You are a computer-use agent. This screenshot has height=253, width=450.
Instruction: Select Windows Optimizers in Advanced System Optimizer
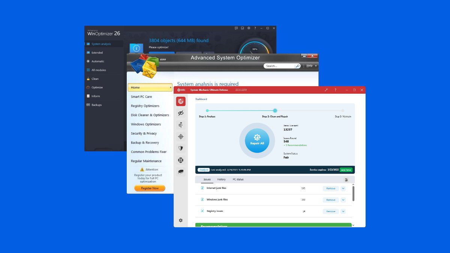point(146,124)
